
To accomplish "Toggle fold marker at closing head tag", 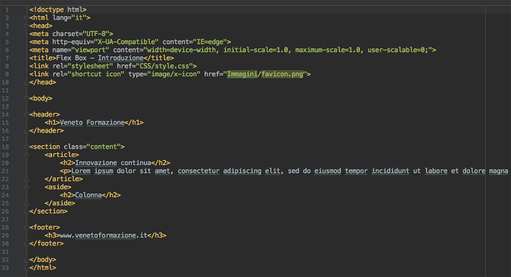I will [27, 83].
